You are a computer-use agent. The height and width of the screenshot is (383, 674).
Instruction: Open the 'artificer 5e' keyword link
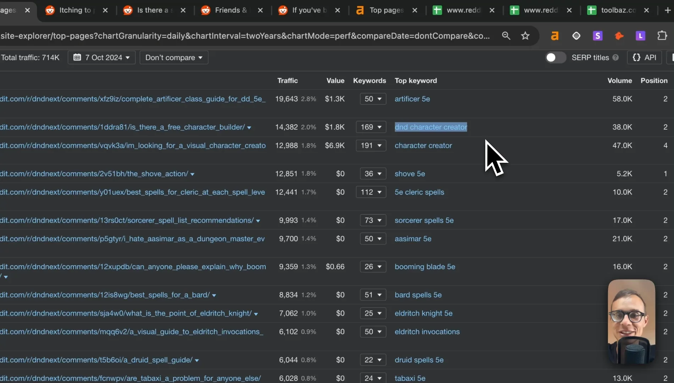pos(412,99)
